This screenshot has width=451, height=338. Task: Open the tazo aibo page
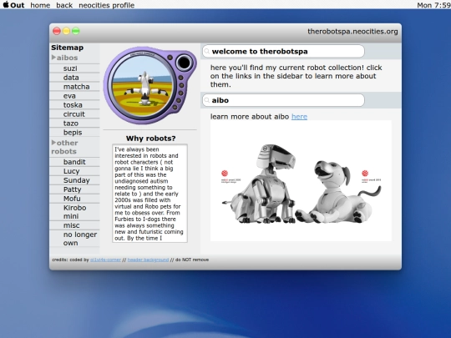[71, 124]
